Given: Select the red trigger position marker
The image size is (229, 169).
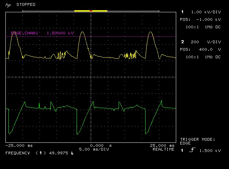Looking at the screenshot, I should (91, 11).
